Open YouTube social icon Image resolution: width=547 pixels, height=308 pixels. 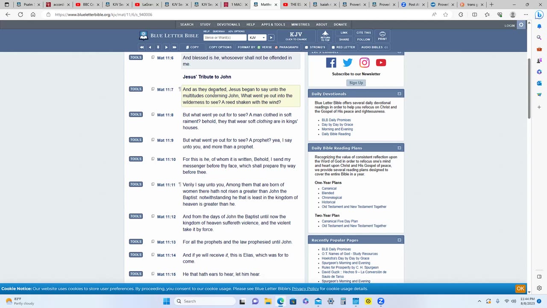pos(381,63)
